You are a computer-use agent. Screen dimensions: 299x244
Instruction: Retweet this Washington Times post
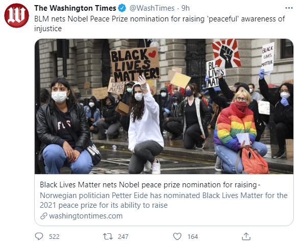click(108, 236)
